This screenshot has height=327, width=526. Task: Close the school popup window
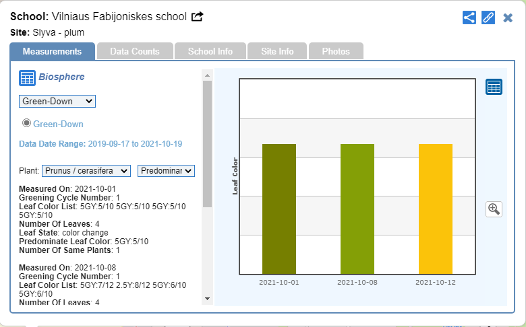[x=508, y=17]
